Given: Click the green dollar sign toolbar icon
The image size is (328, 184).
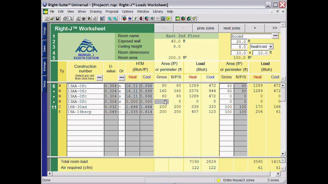Looking at the screenshot, I should click(x=135, y=18).
